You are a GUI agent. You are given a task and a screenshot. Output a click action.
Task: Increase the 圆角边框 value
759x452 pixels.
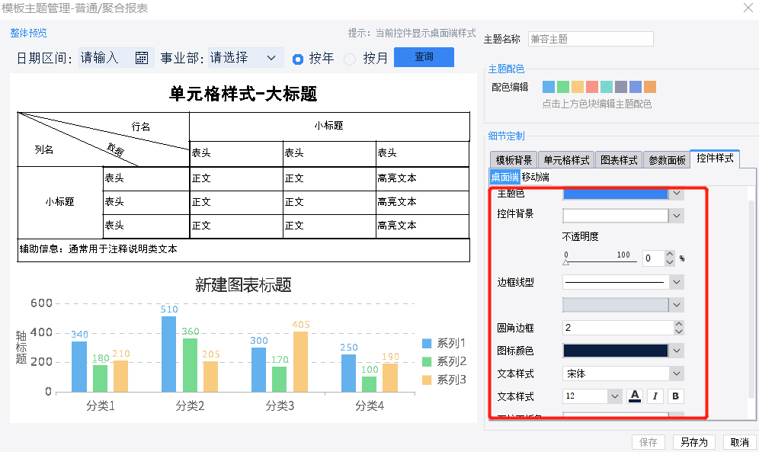tap(679, 324)
